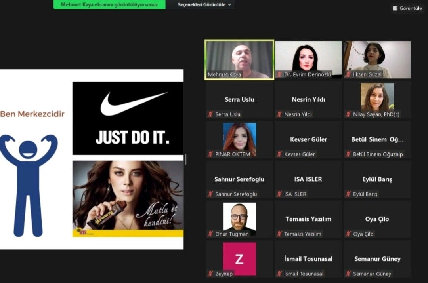Click muted mic icon beside Dr. Evrim Derinözlü
Image resolution: width=428 pixels, height=283 pixels.
(x=279, y=74)
